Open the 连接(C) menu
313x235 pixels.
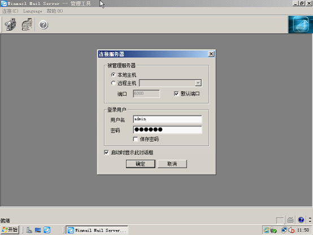click(10, 11)
